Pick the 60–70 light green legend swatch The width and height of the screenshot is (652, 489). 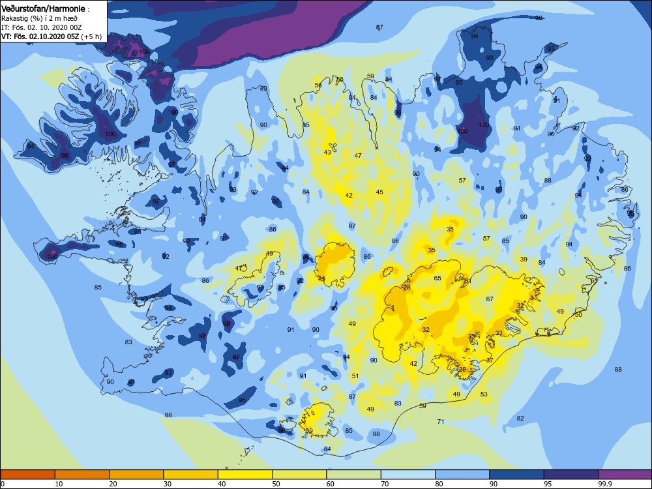click(x=354, y=475)
